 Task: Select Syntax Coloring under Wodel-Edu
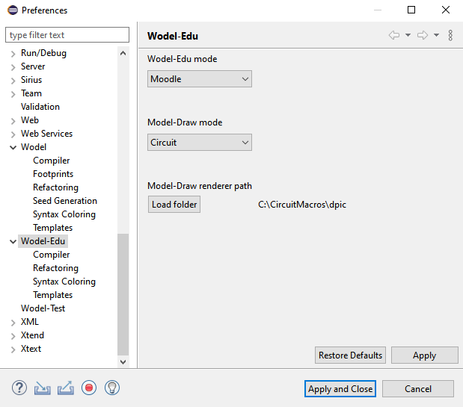tap(64, 282)
